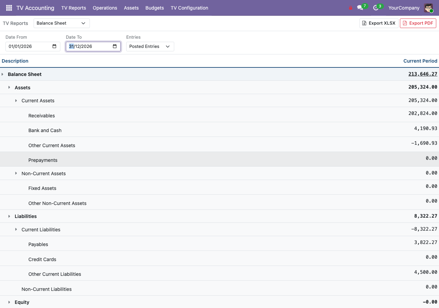Open the Assets top menu
The height and width of the screenshot is (308, 439).
click(x=131, y=8)
